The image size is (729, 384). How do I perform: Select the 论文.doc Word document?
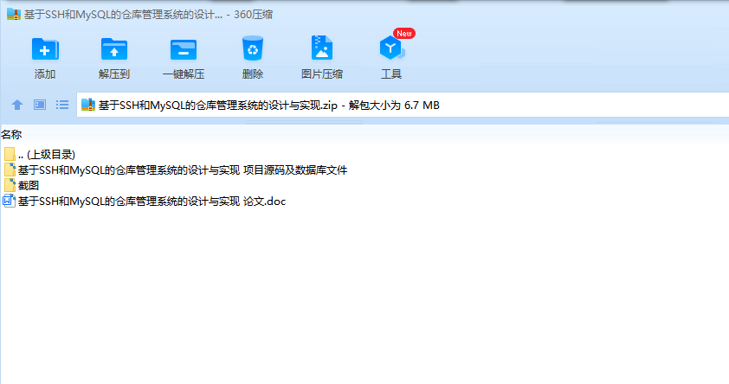(x=144, y=201)
